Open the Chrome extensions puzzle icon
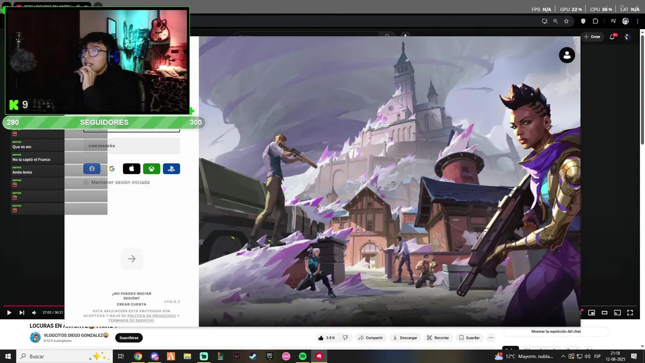645x363 pixels. (596, 21)
